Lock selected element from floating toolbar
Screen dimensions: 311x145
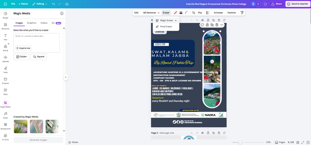207,25
